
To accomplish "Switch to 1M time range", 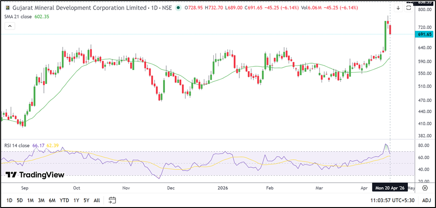I will click(x=30, y=200).
